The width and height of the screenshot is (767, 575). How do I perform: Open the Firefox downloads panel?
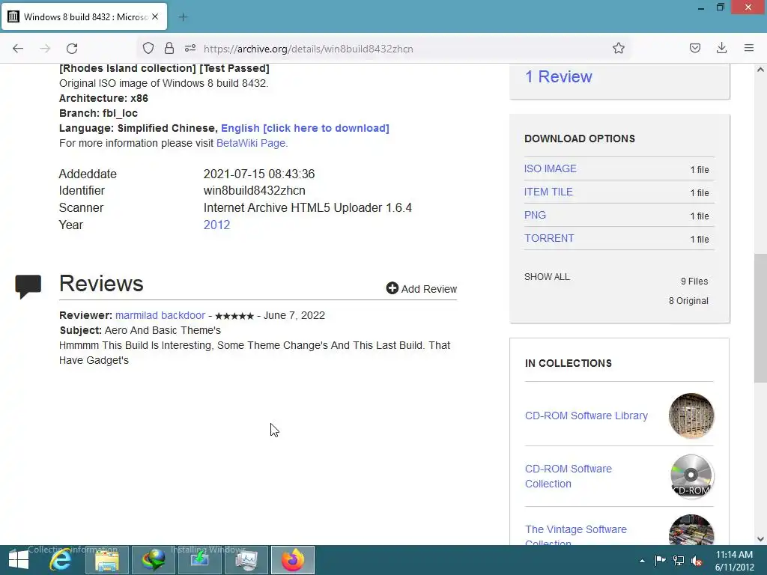721,48
